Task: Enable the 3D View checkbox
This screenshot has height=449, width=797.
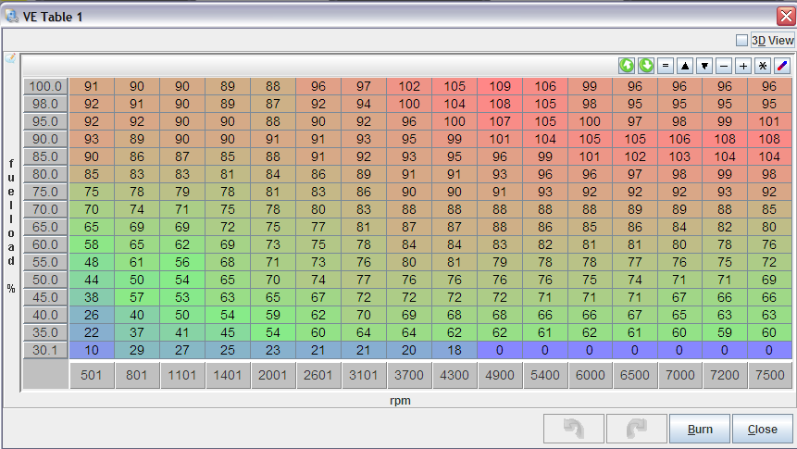Action: [x=741, y=41]
